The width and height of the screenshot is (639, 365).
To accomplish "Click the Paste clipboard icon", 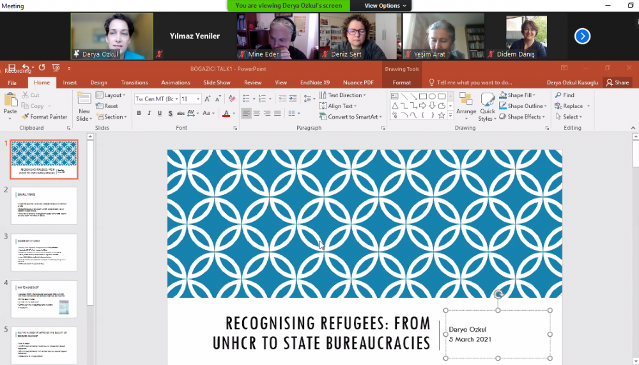I will (x=10, y=101).
